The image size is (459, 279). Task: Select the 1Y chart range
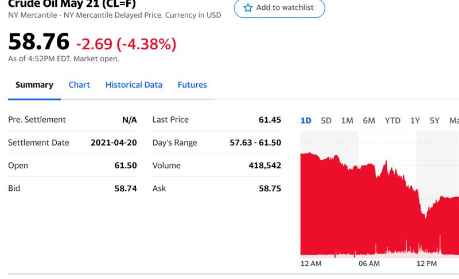click(415, 120)
